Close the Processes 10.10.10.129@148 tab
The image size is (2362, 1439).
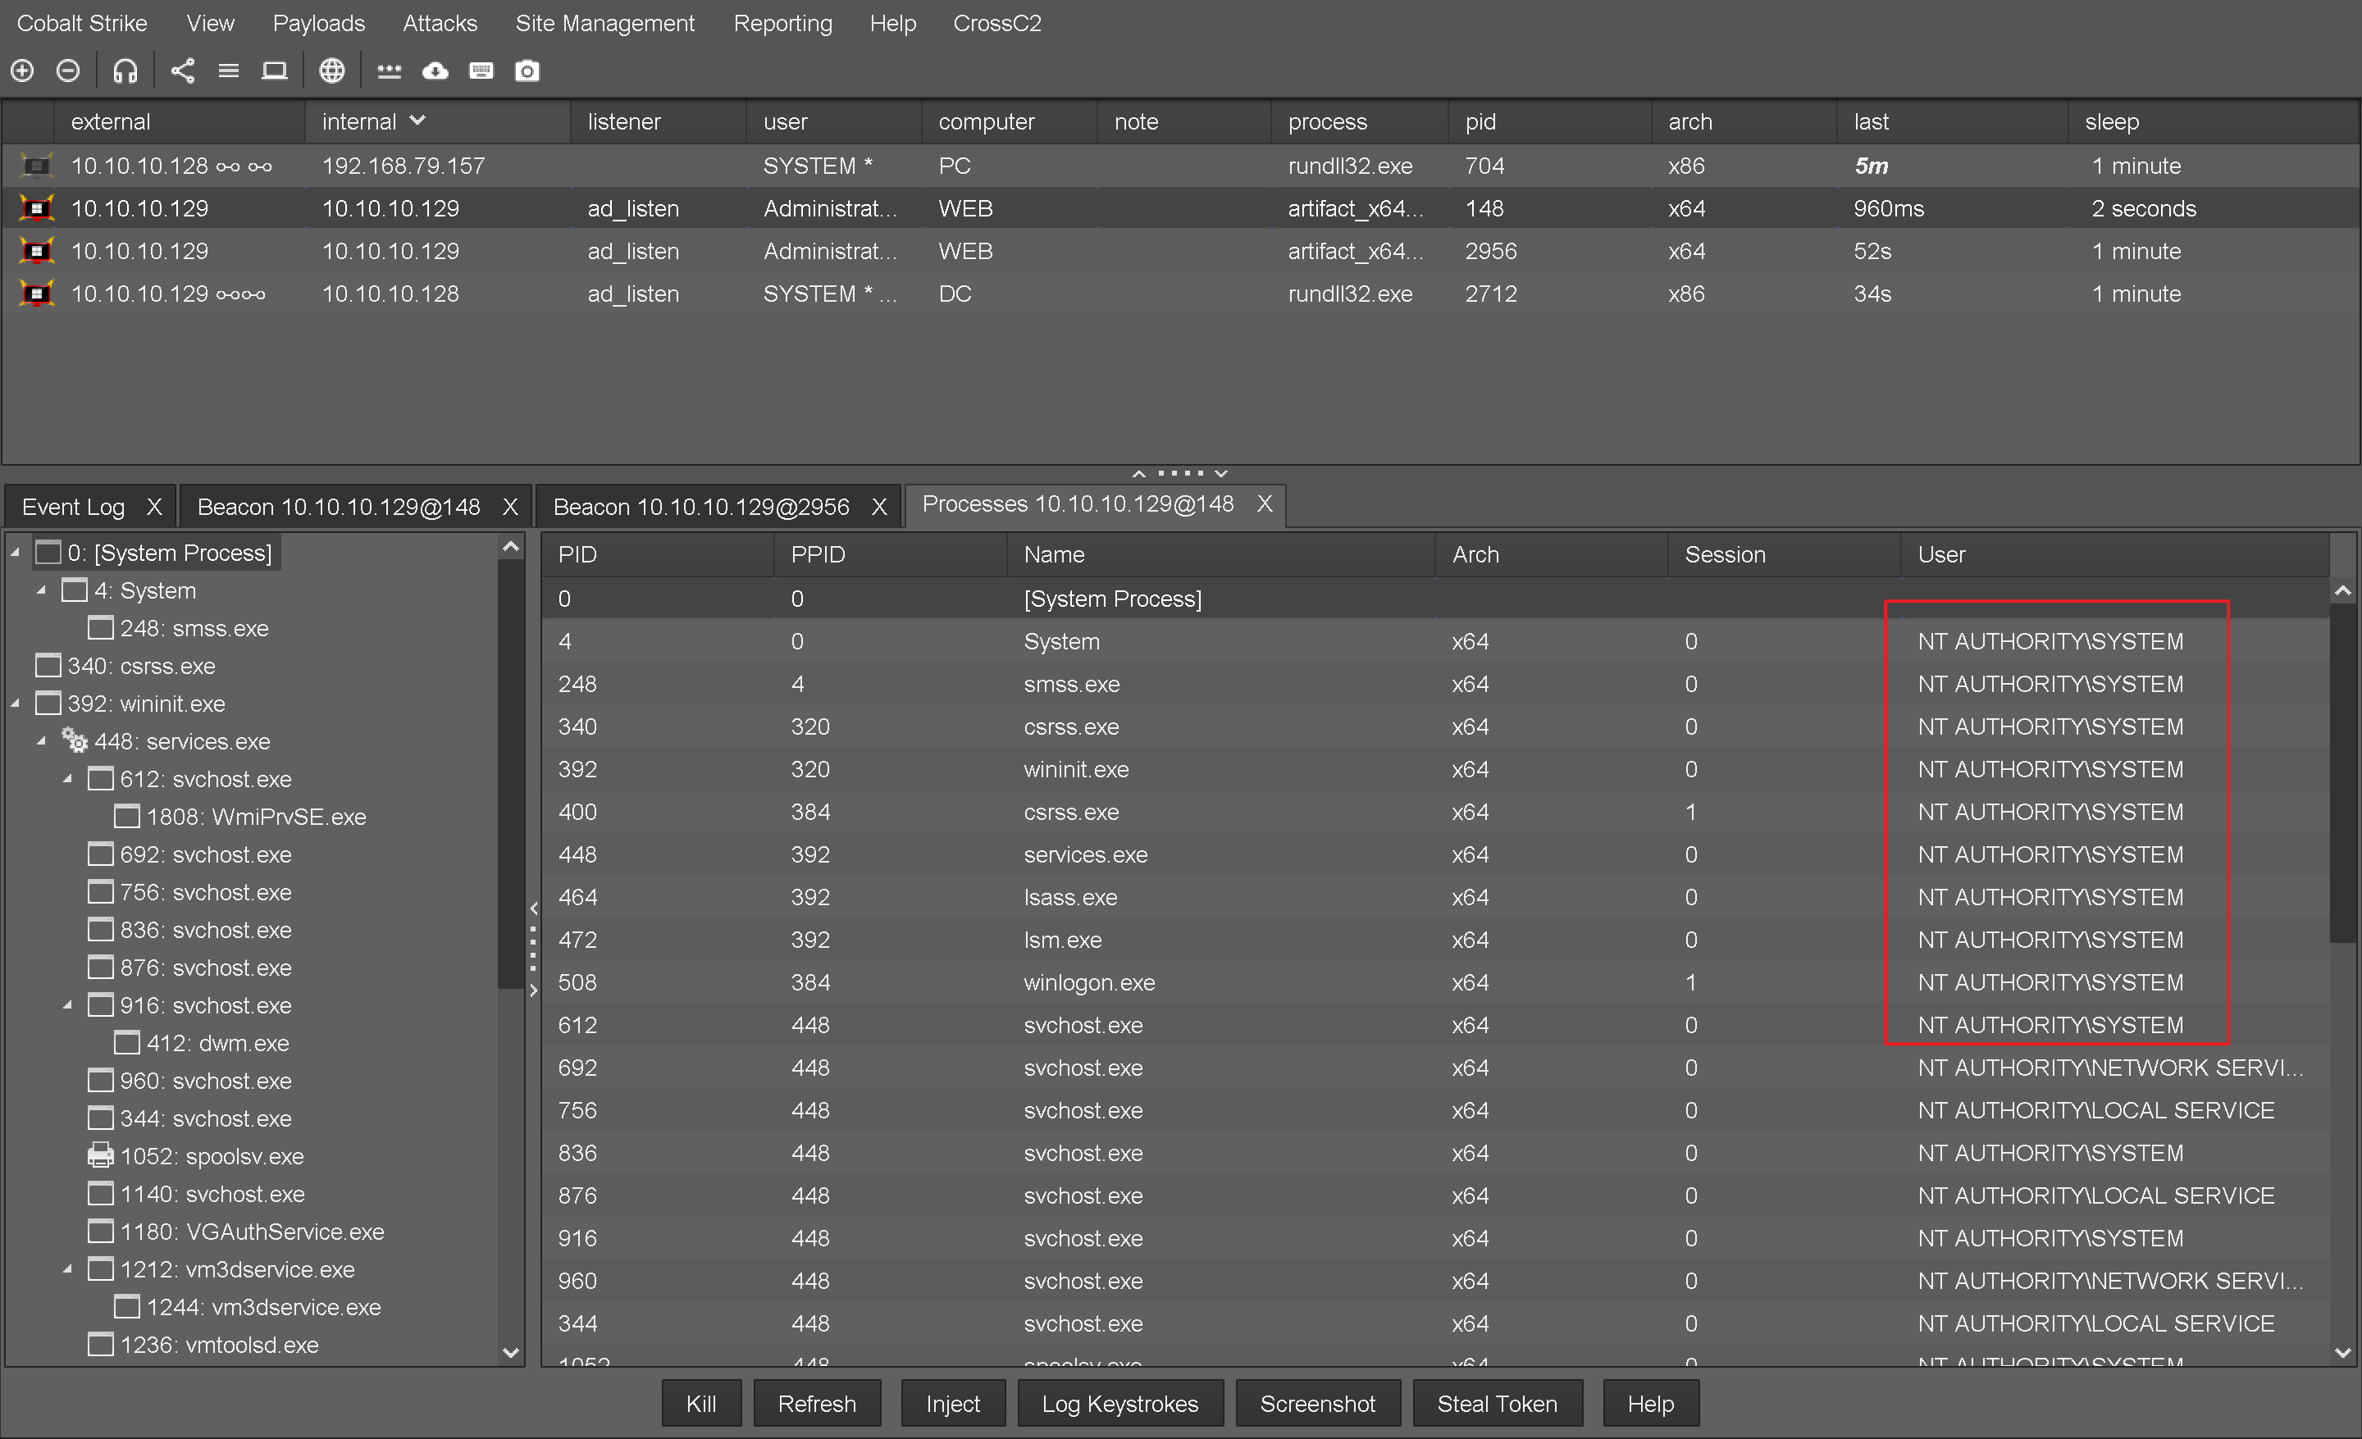pos(1265,504)
